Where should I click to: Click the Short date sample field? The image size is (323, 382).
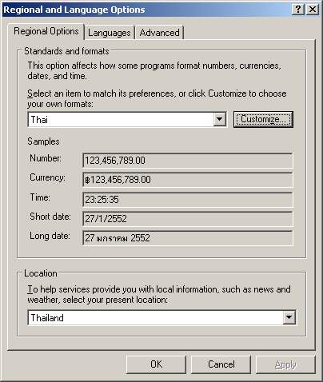tap(188, 219)
